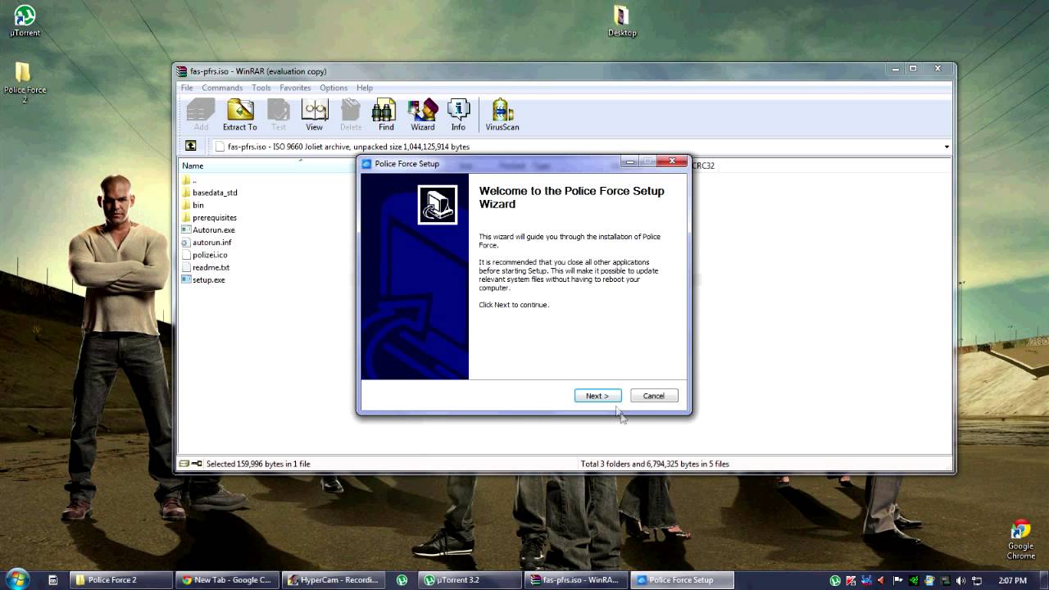Click the Find toolbar icon in WinRAR
Screen dimensions: 1049x590
click(x=386, y=115)
